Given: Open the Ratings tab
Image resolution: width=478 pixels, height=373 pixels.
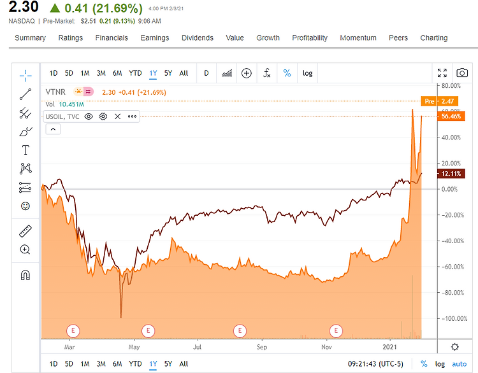Looking at the screenshot, I should [x=70, y=38].
